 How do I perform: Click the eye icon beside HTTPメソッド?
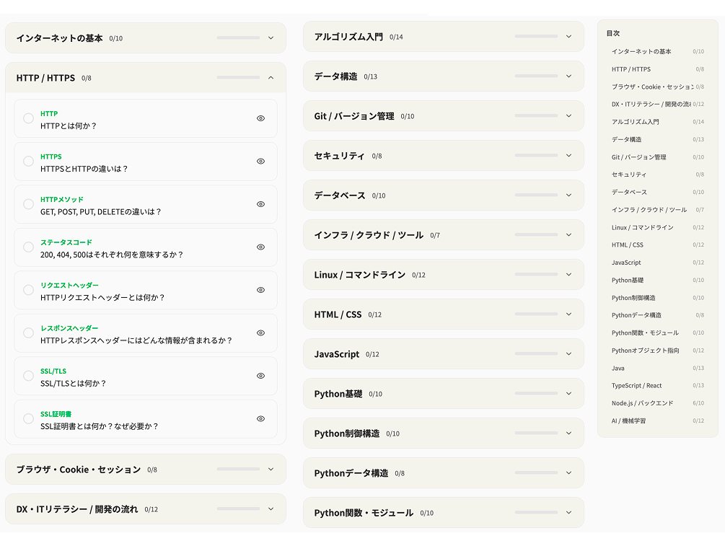(x=260, y=204)
